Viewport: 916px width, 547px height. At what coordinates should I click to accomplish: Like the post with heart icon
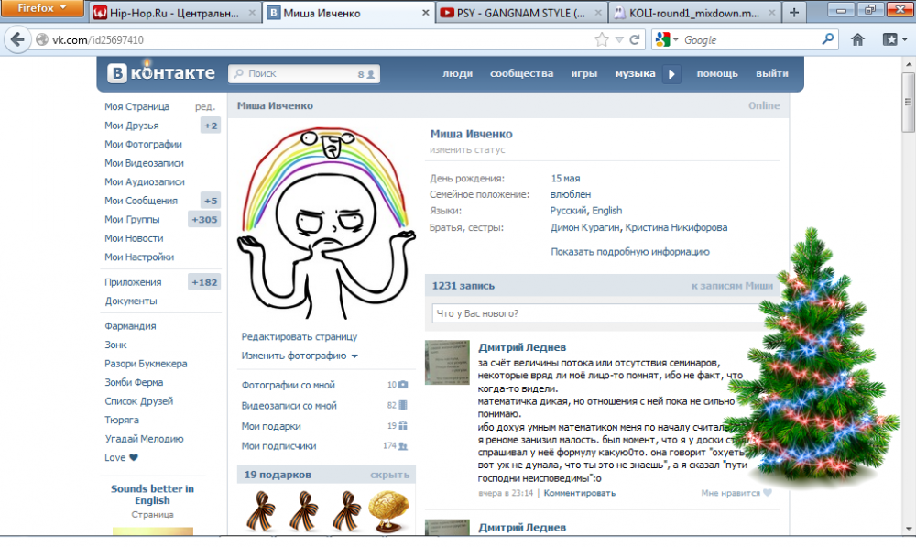pos(767,493)
